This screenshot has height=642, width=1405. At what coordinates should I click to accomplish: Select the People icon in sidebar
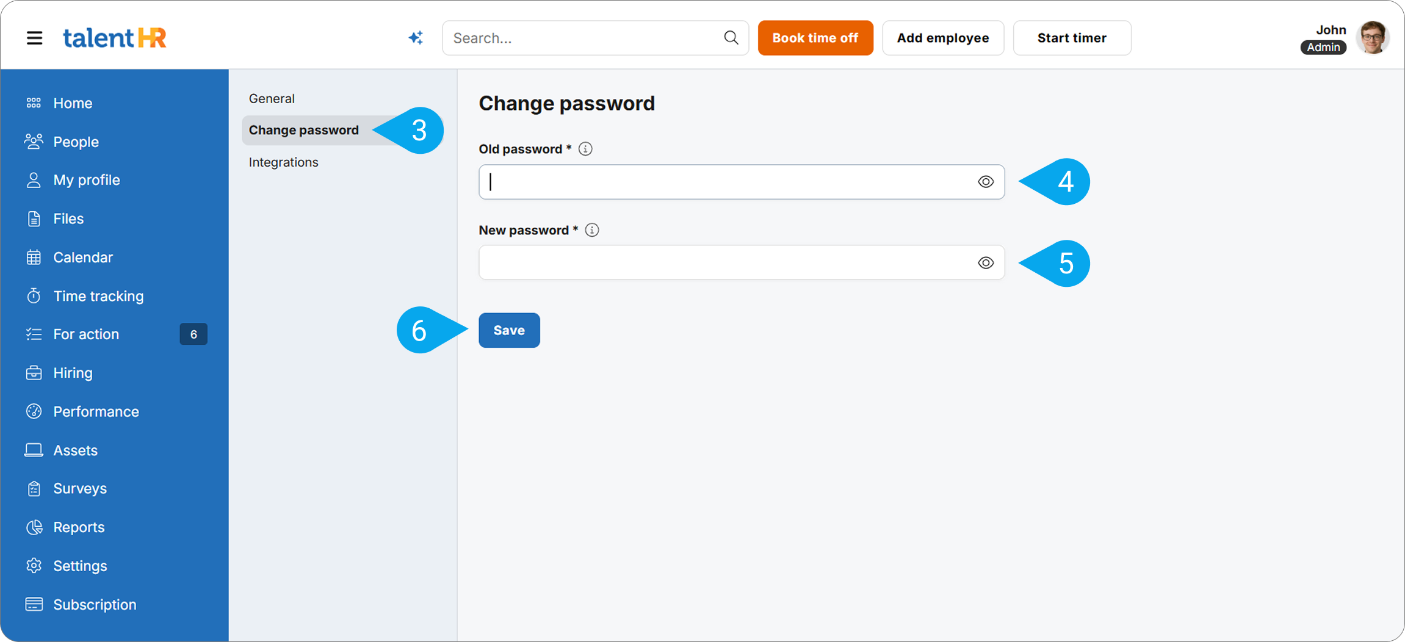coord(34,141)
